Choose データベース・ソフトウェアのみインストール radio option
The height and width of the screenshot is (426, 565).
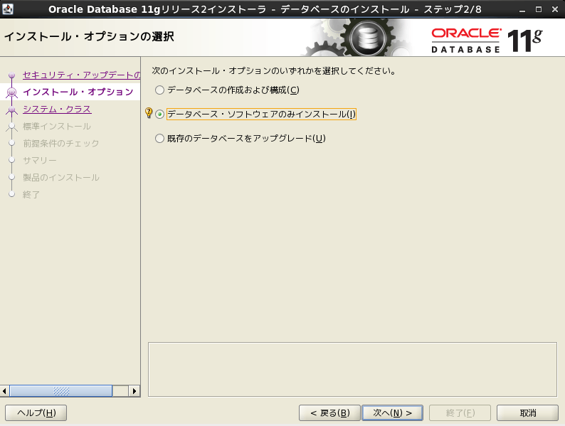click(159, 115)
